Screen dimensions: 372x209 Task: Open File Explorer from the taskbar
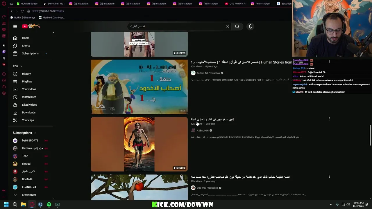[23, 204]
